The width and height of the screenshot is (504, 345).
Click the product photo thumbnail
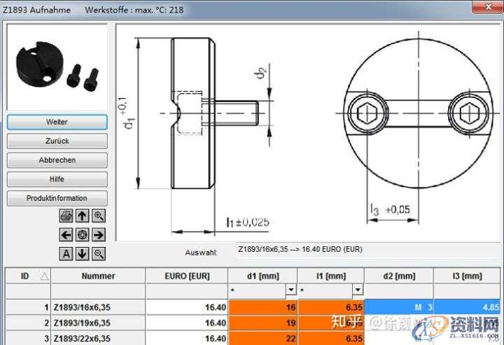56,67
